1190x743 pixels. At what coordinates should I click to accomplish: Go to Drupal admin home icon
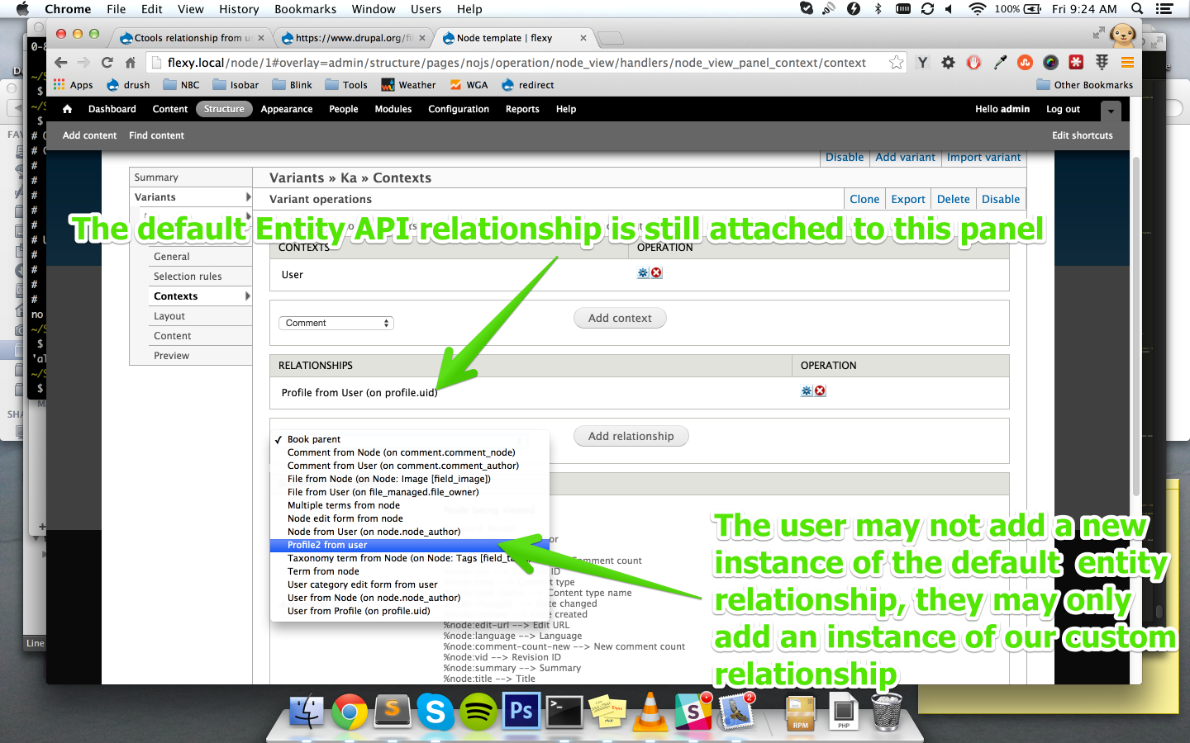point(68,109)
